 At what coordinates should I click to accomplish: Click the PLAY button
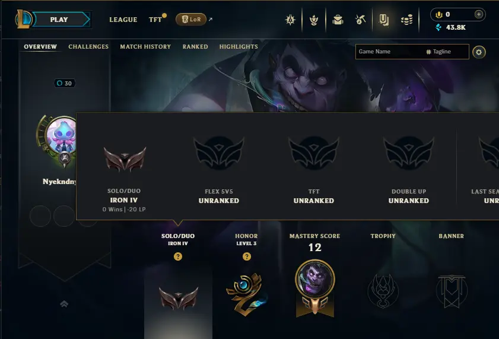(x=61, y=20)
